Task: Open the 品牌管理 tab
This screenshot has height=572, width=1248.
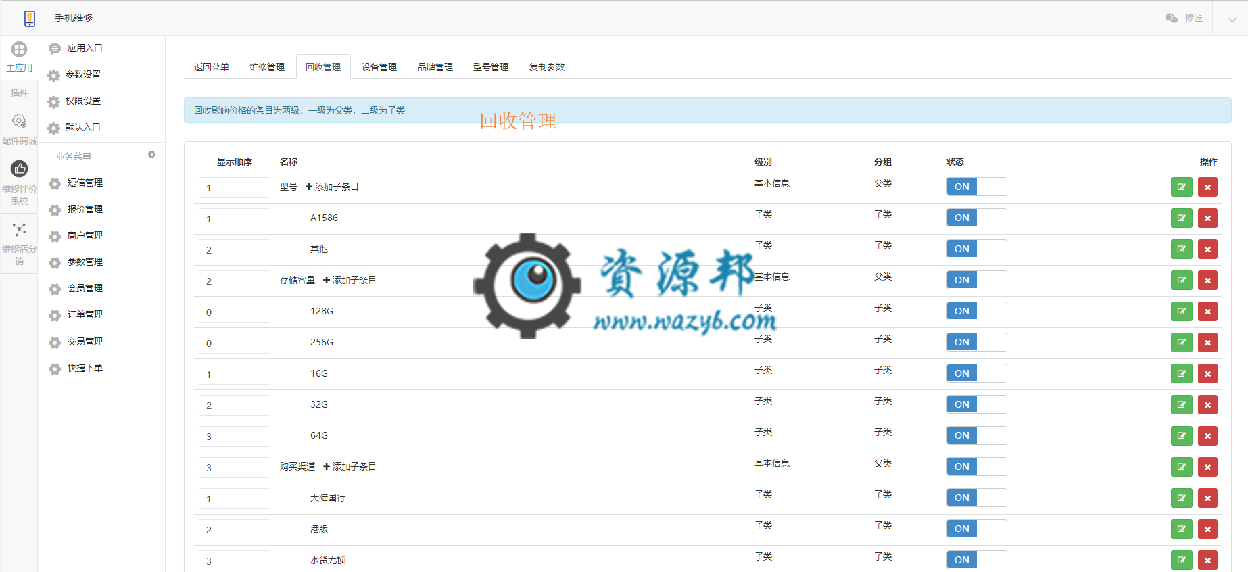Action: tap(435, 67)
